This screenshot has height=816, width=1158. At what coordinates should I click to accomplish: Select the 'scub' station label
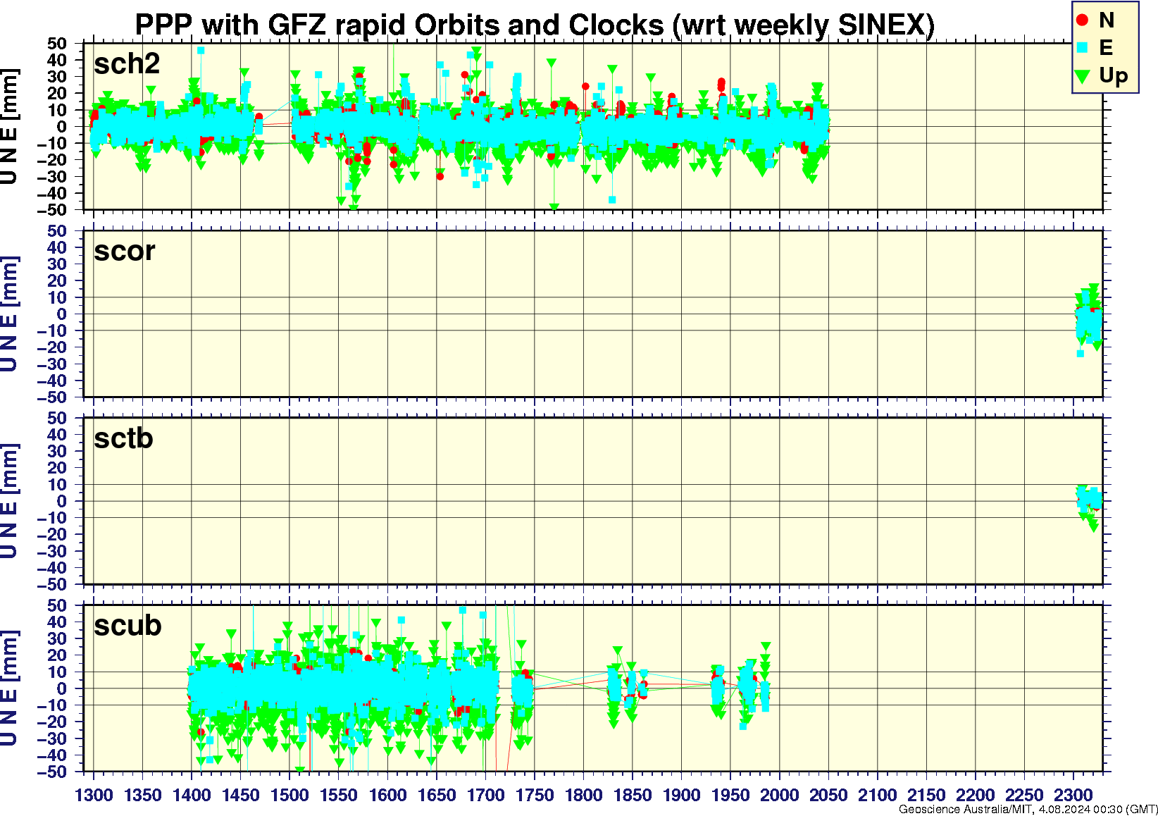(x=127, y=626)
